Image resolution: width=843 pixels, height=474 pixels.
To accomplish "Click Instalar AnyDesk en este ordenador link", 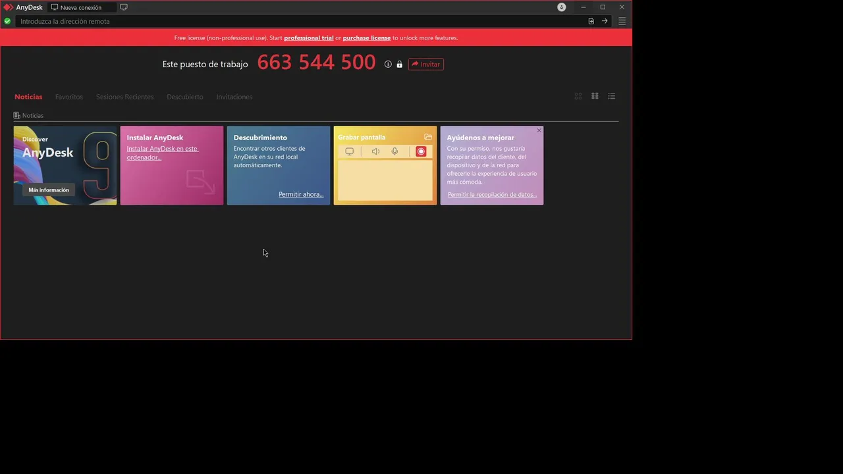I will tap(163, 153).
